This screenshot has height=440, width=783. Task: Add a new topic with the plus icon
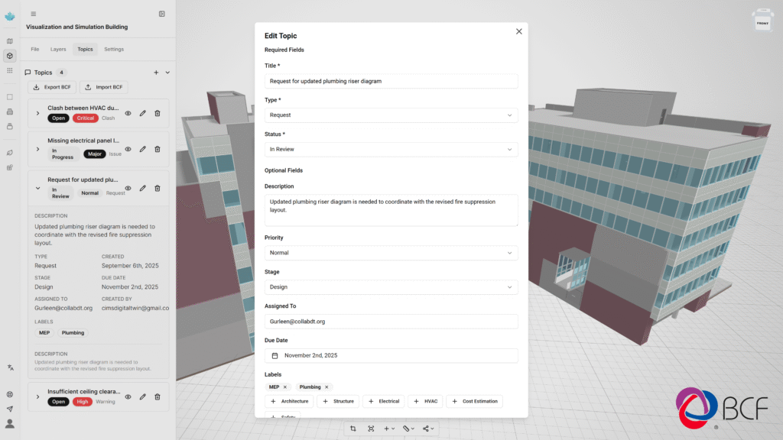coord(156,72)
